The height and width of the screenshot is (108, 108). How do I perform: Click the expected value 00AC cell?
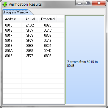[48, 30]
